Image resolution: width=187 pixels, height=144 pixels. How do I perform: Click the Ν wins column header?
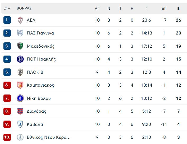point(109,8)
